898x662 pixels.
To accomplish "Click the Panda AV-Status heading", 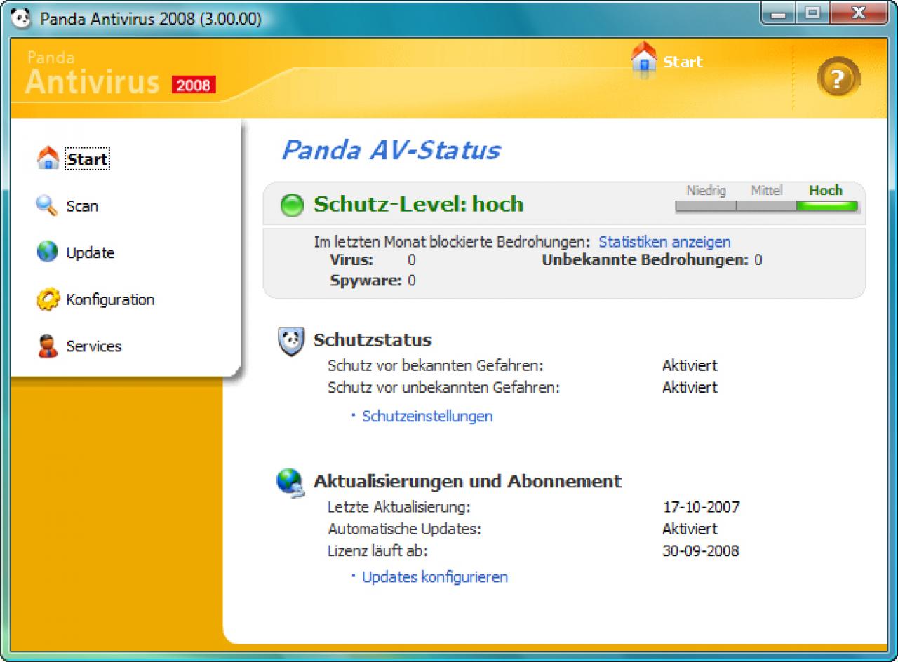I will tap(391, 150).
